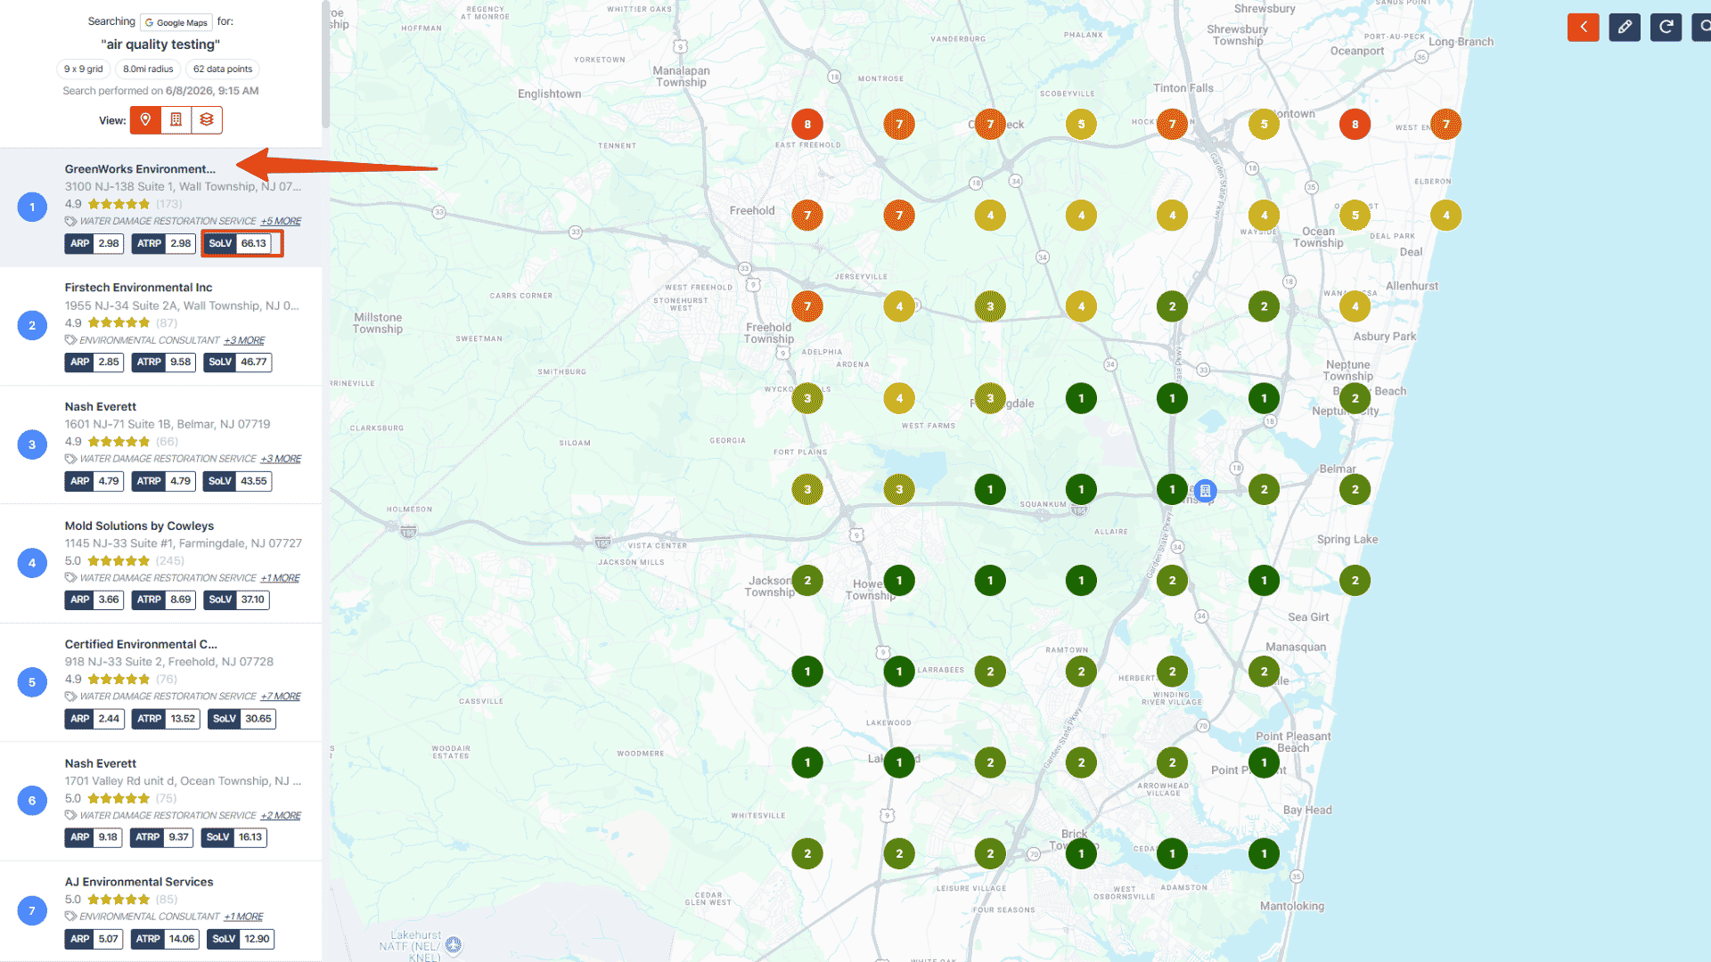
Task: Open Mold Solutions by Cowleys listing
Action: [x=139, y=526]
